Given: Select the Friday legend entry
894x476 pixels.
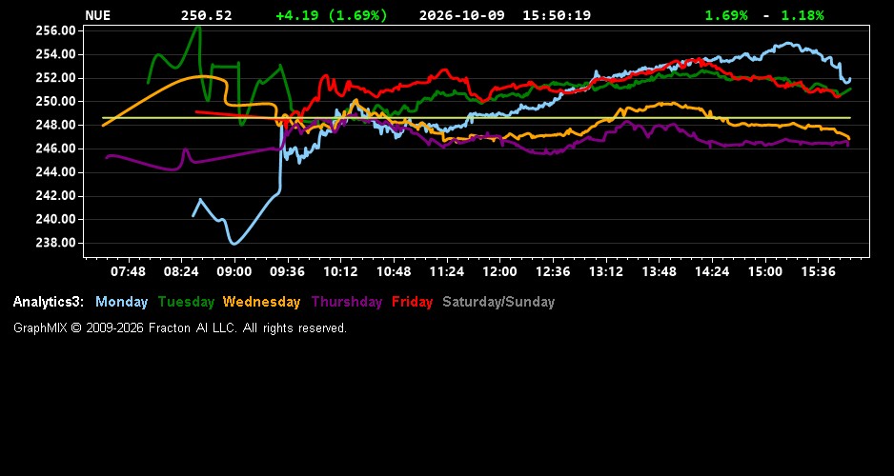Looking at the screenshot, I should 413,302.
